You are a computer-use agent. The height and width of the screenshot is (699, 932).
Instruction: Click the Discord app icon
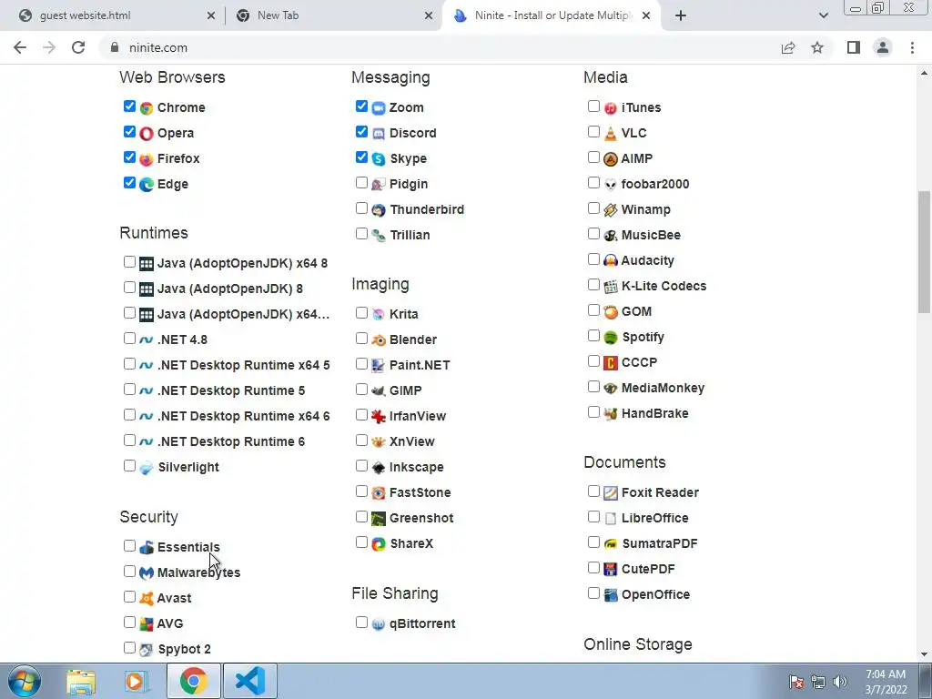coord(379,134)
